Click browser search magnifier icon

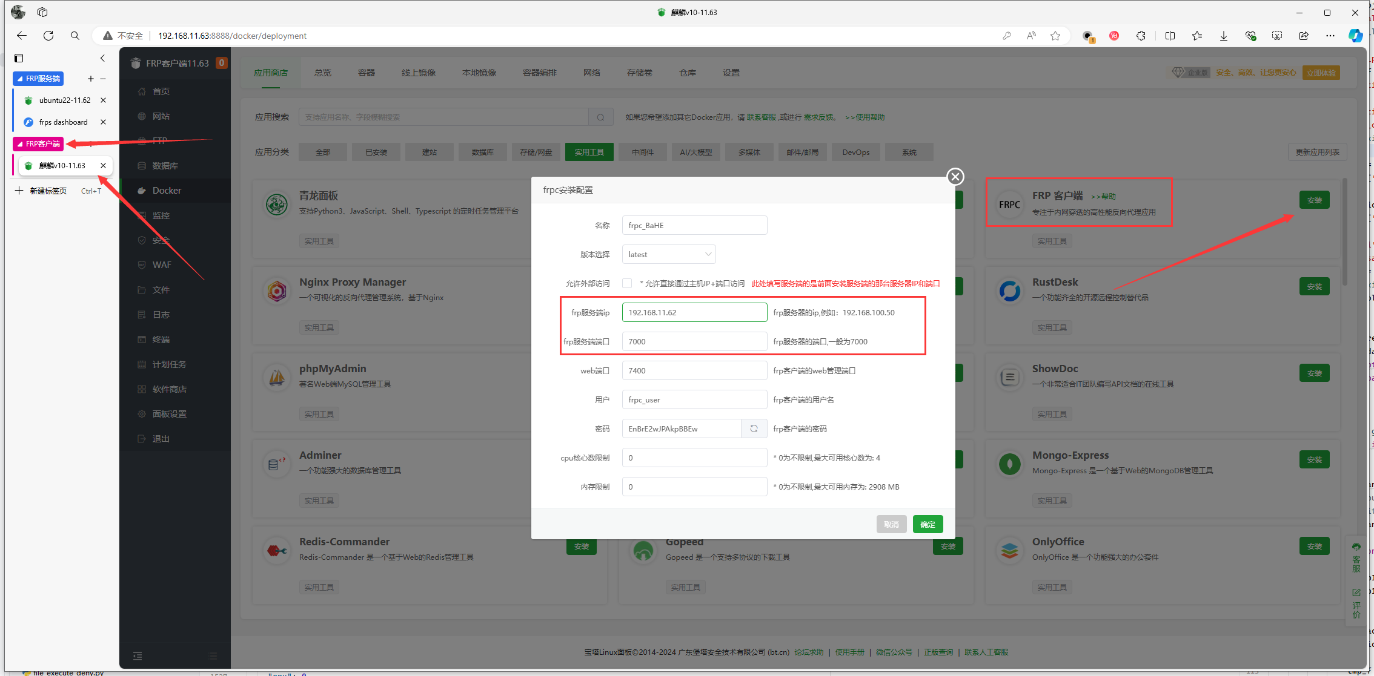75,36
